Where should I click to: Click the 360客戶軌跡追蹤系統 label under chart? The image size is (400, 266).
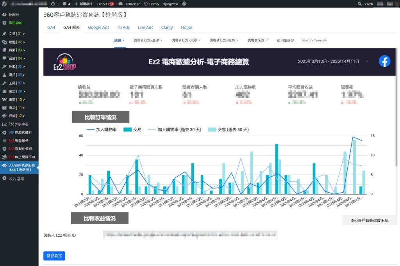(x=370, y=220)
